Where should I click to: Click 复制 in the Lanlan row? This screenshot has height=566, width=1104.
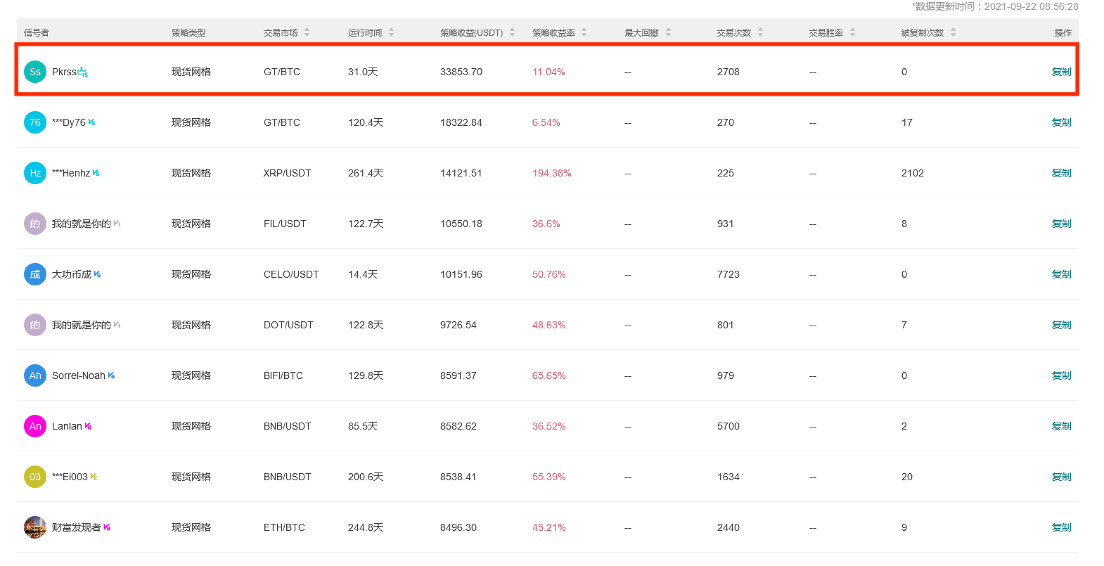pos(1061,426)
